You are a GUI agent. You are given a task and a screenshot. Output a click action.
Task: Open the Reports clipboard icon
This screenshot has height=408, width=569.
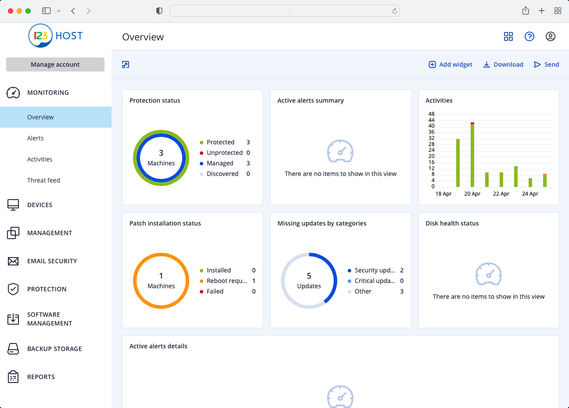13,377
